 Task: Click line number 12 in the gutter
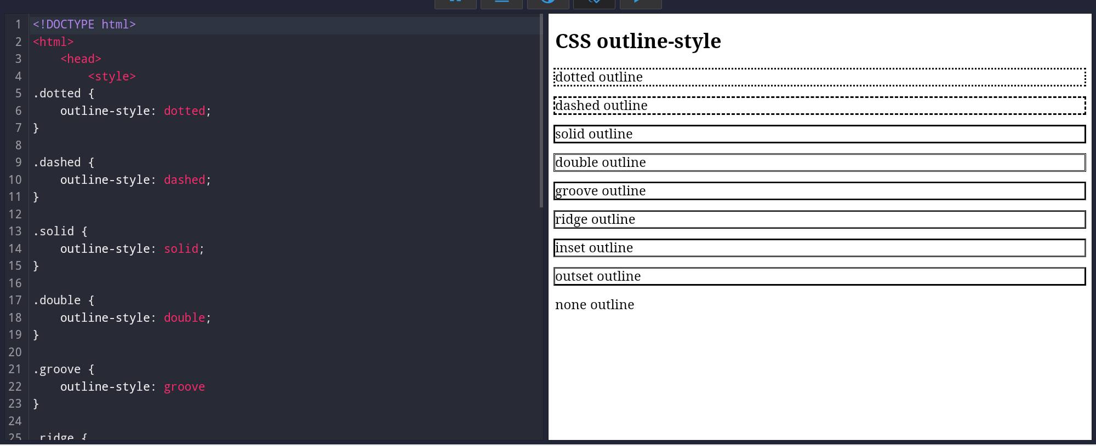15,215
